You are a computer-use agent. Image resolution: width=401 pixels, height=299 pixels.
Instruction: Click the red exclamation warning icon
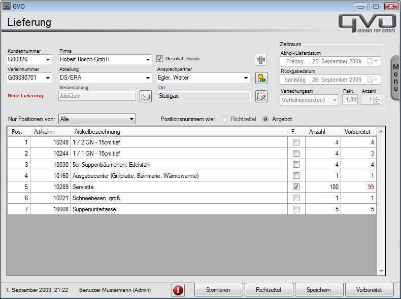pyautogui.click(x=178, y=290)
